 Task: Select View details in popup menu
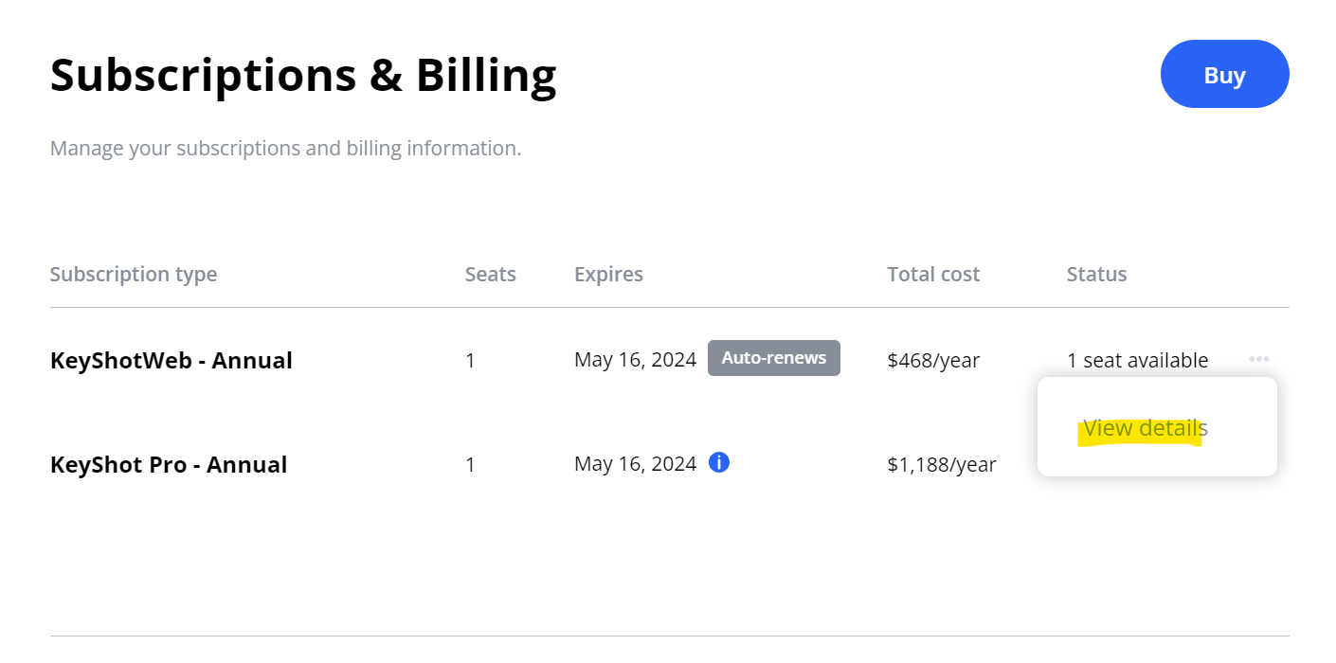coord(1146,428)
